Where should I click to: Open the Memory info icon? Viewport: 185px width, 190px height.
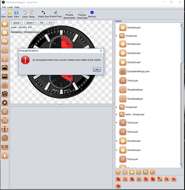click(x=92, y=13)
